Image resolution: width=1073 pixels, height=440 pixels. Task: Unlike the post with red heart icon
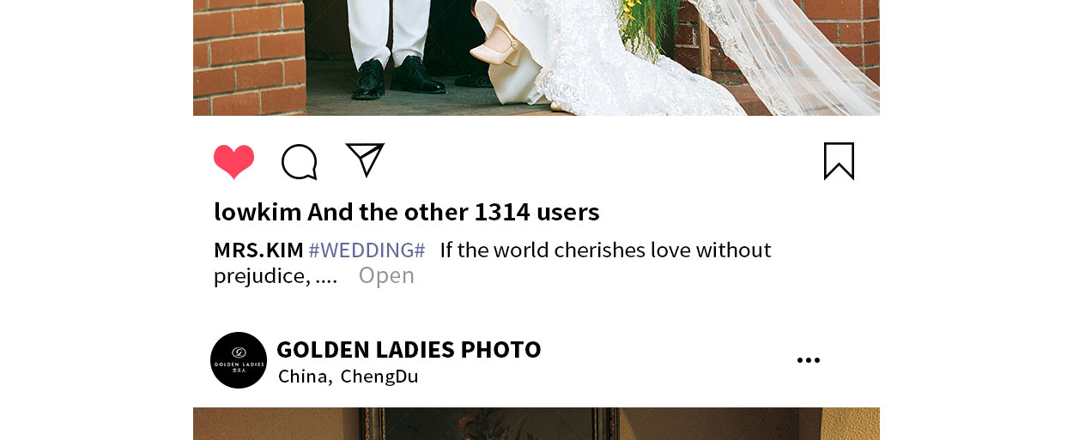coord(233,162)
